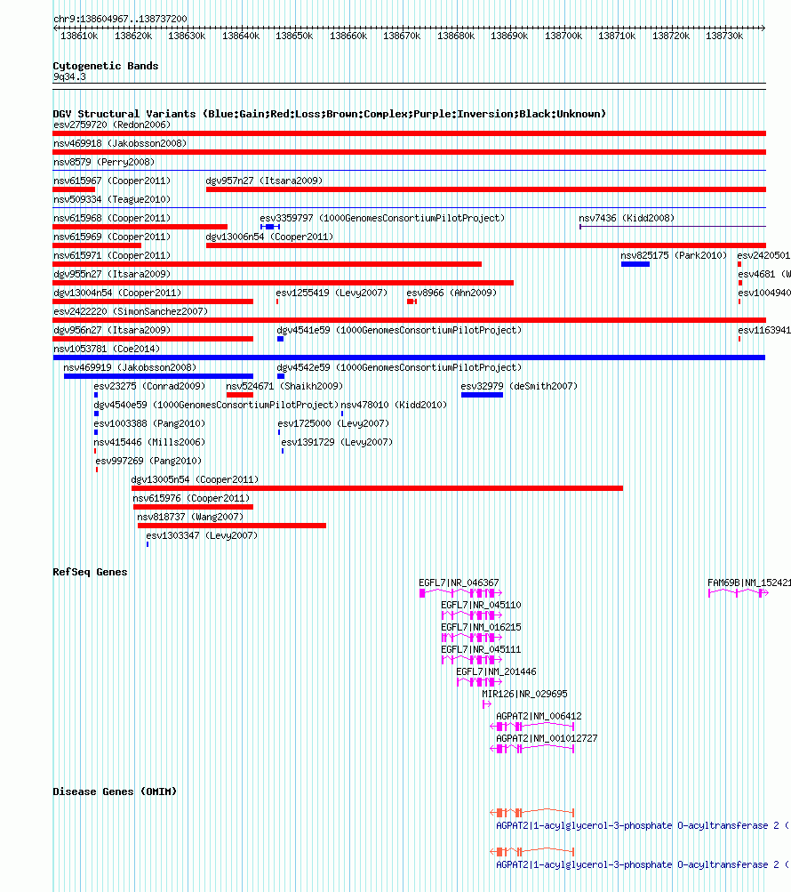Screen dimensions: 791x892
Task: Select nsv478010 (Kidd2010) variant label
Action: pos(394,405)
